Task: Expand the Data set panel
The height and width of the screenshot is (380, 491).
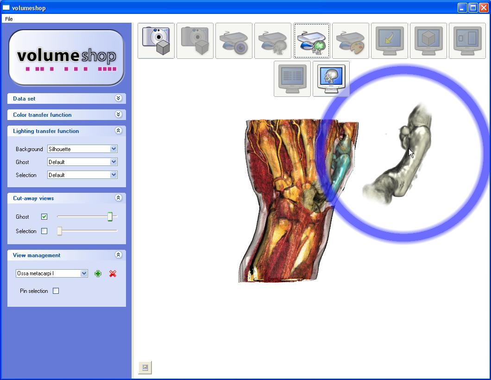Action: (x=119, y=98)
